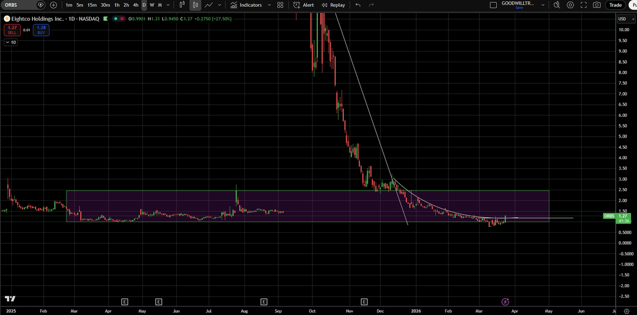Click the diamond badge in symbol search
637x315 pixels.
pyautogui.click(x=40, y=5)
